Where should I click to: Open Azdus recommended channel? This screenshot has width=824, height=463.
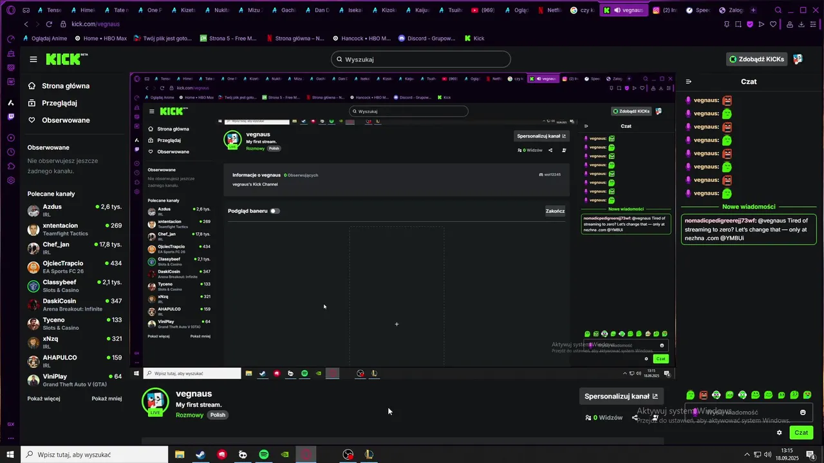click(x=75, y=210)
